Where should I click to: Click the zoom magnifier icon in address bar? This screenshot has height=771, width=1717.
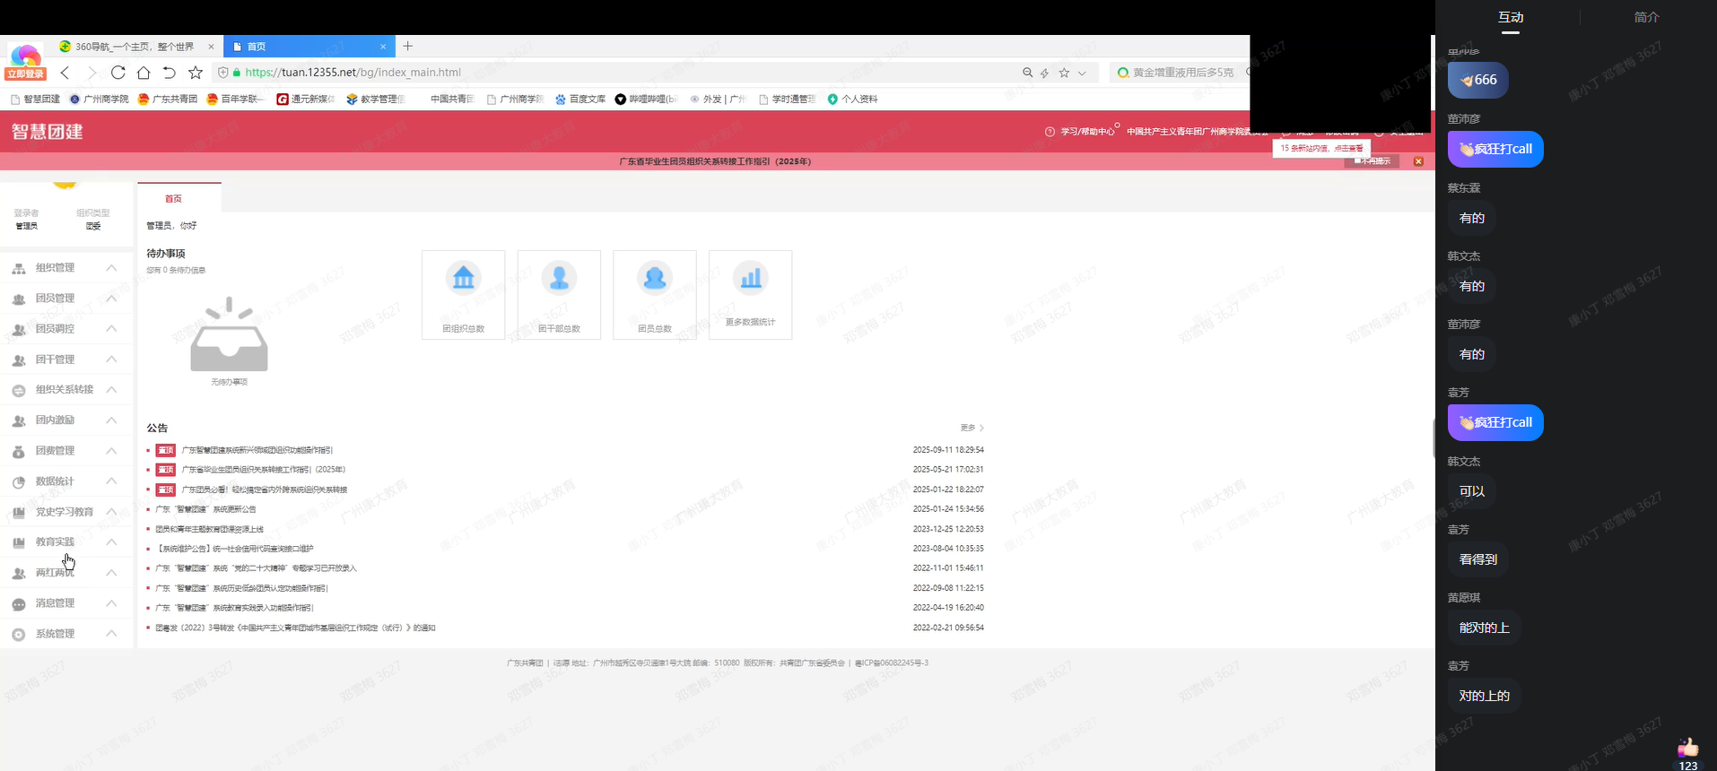[1027, 73]
